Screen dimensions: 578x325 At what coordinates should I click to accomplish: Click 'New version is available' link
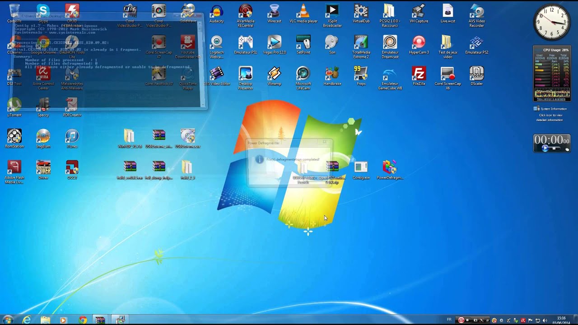(552, 99)
